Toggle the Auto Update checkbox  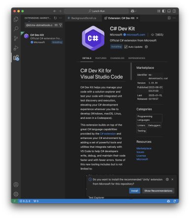(126, 47)
